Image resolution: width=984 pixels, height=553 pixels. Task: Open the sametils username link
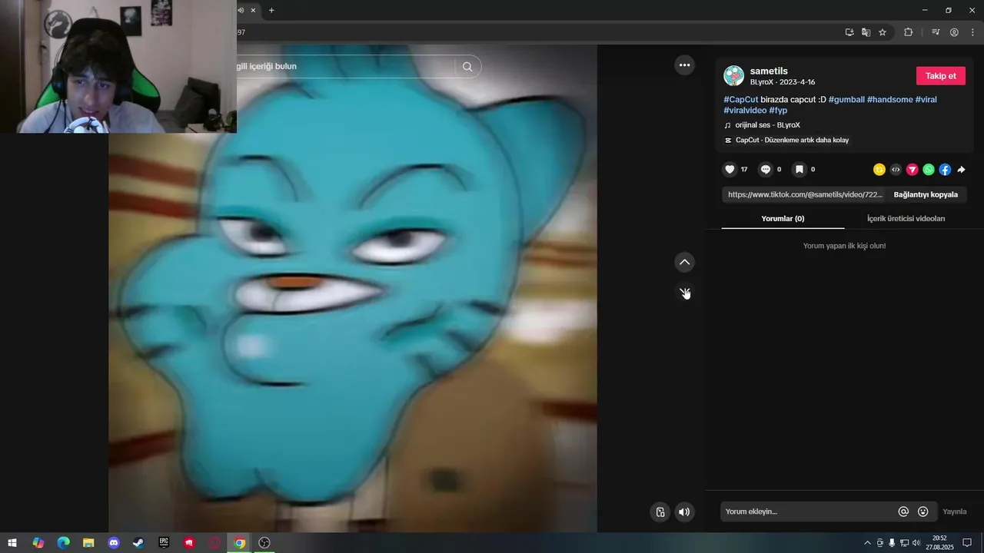[769, 71]
